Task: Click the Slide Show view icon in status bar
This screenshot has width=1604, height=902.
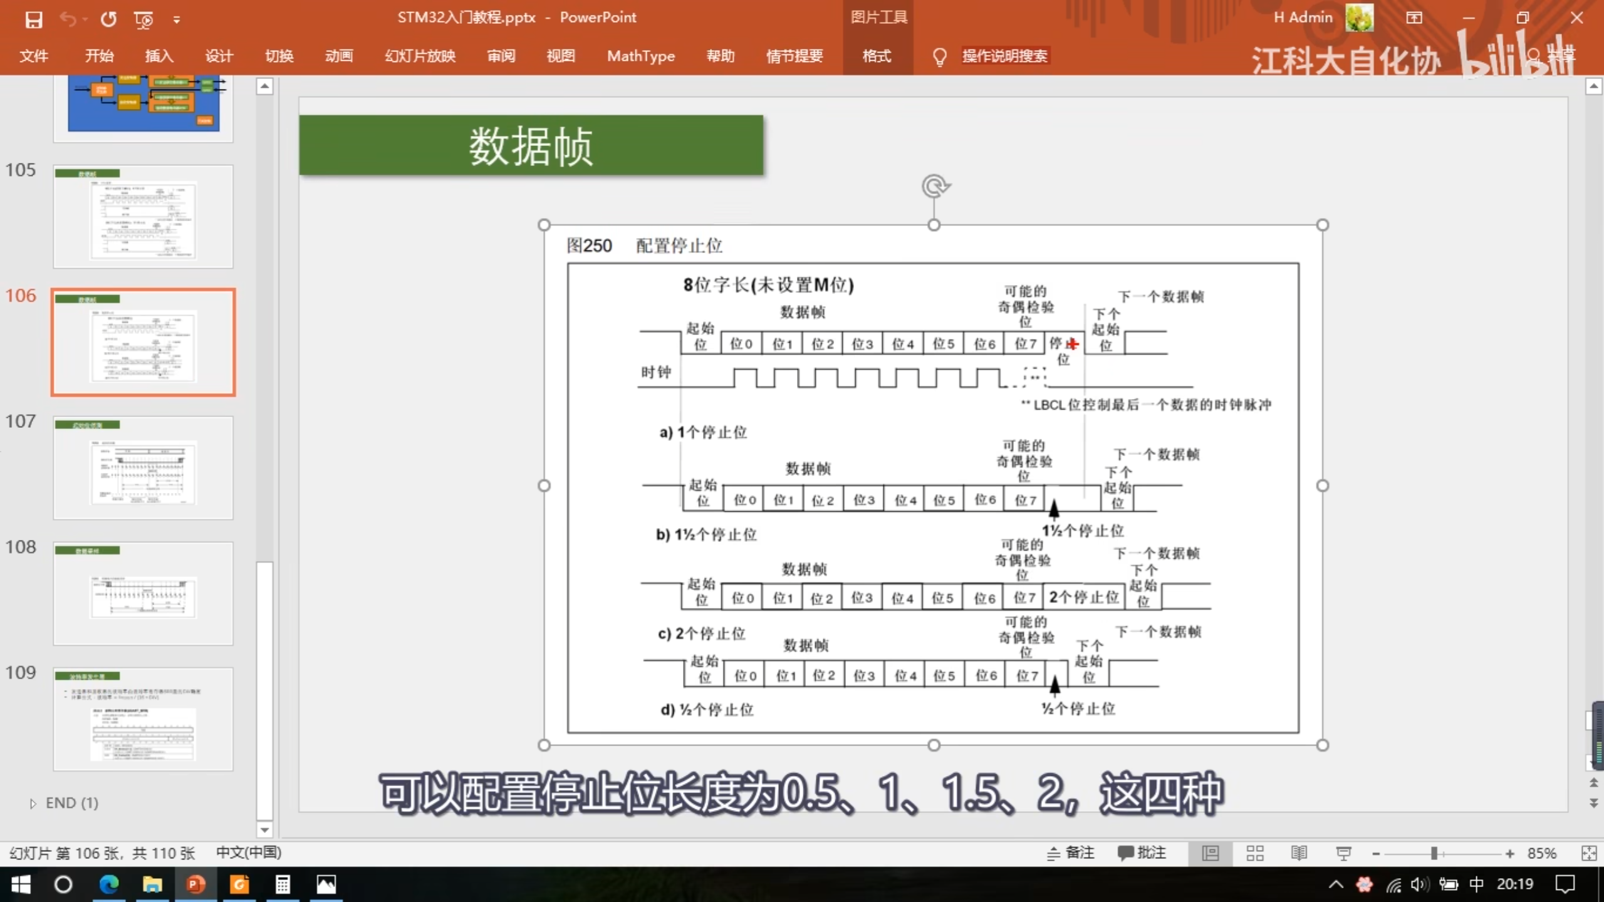Action: click(1343, 853)
